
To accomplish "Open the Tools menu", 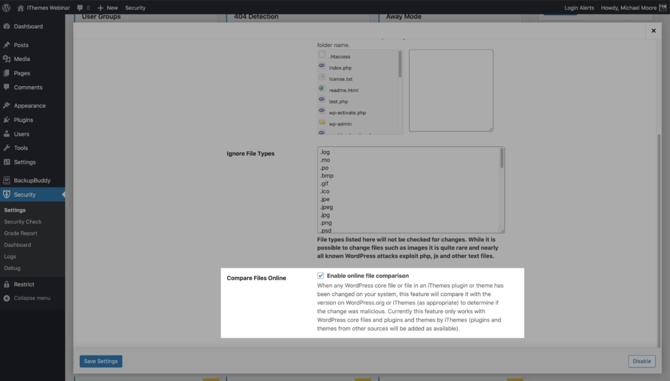I will [33, 148].
